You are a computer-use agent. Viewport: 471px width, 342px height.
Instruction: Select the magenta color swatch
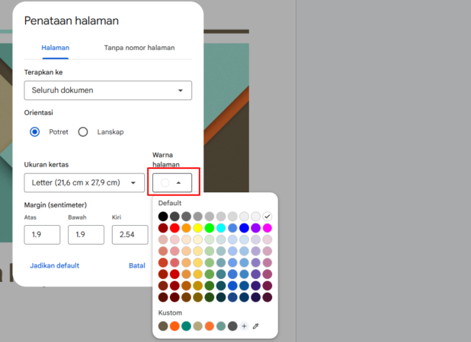click(267, 228)
